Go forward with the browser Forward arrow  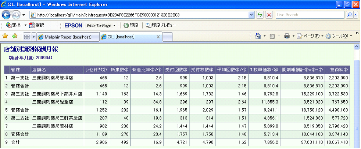click(x=16, y=15)
